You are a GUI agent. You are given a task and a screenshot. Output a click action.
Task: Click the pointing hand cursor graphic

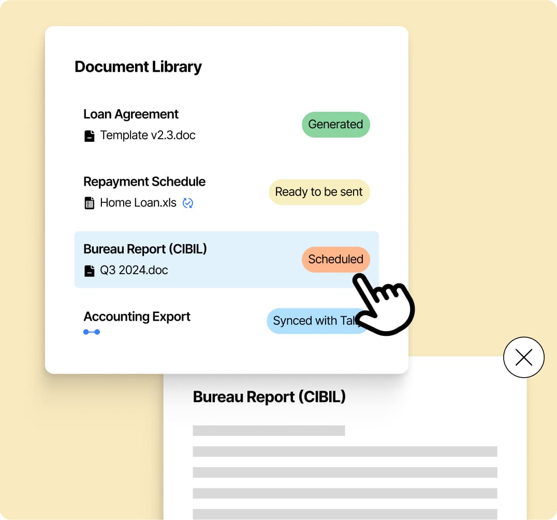383,305
